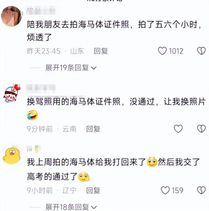Screen dimensions: 209x211
Task: Expand the 18 replies under third comment
Action: 71,207
